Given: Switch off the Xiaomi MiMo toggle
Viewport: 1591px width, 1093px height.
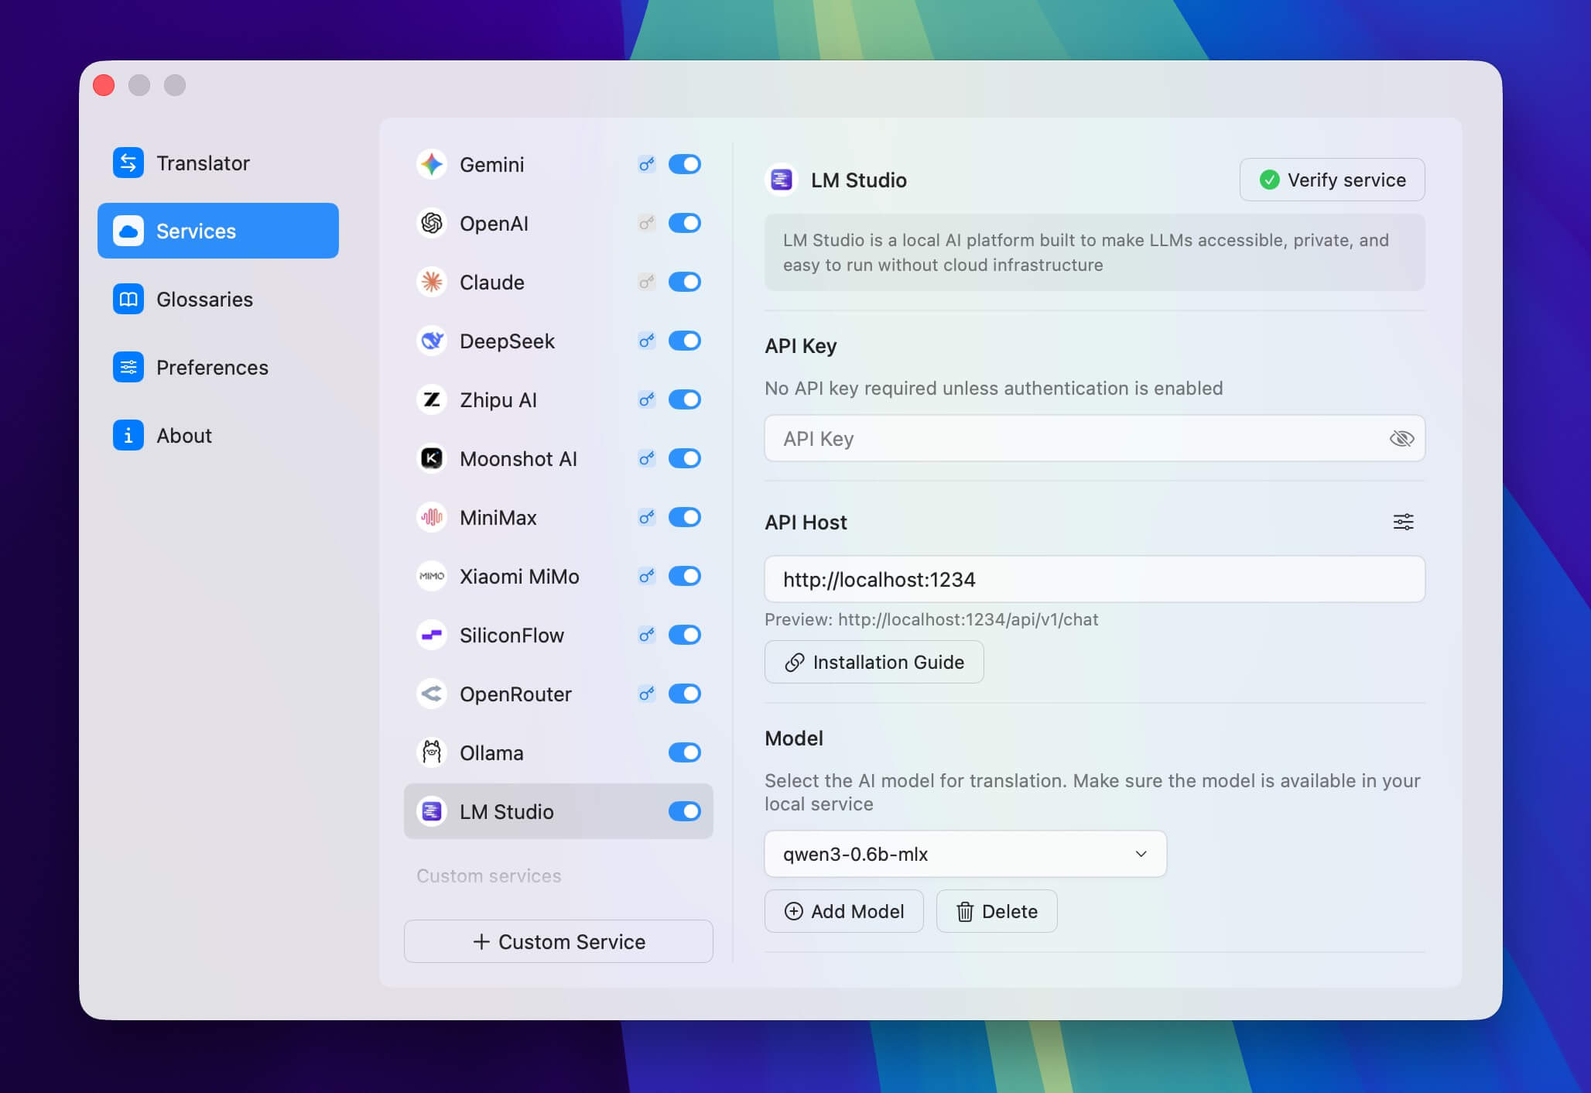Looking at the screenshot, I should 685,576.
